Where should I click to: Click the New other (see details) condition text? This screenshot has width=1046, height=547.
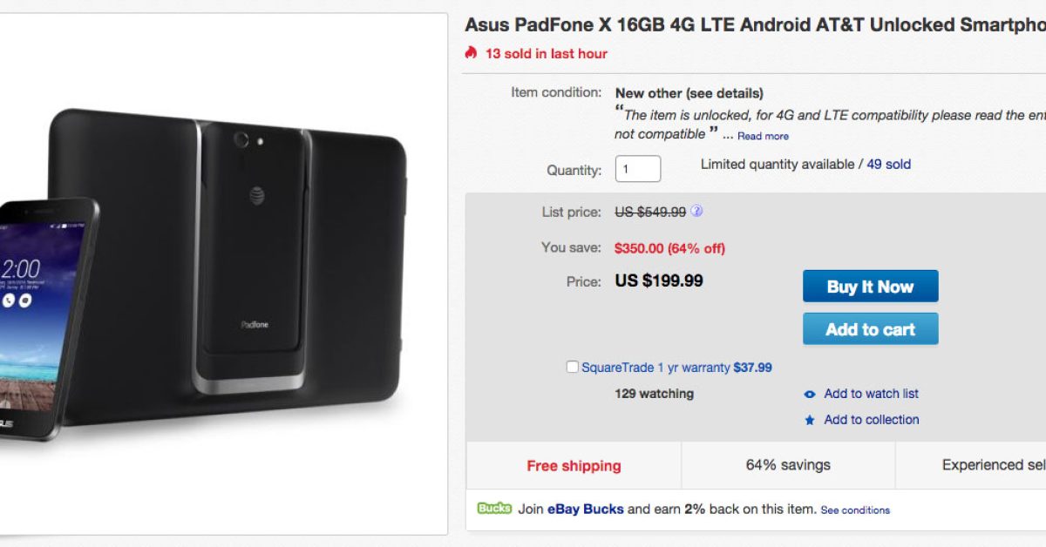point(689,93)
